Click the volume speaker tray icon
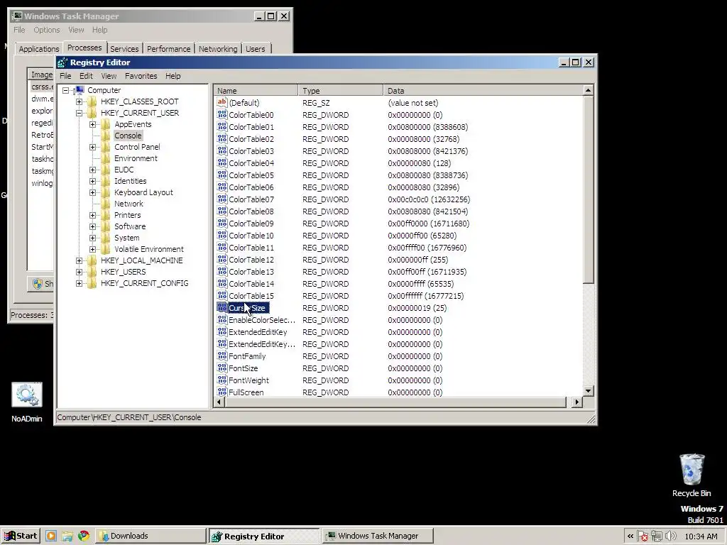Screen dimensions: 727x545 click(x=670, y=536)
